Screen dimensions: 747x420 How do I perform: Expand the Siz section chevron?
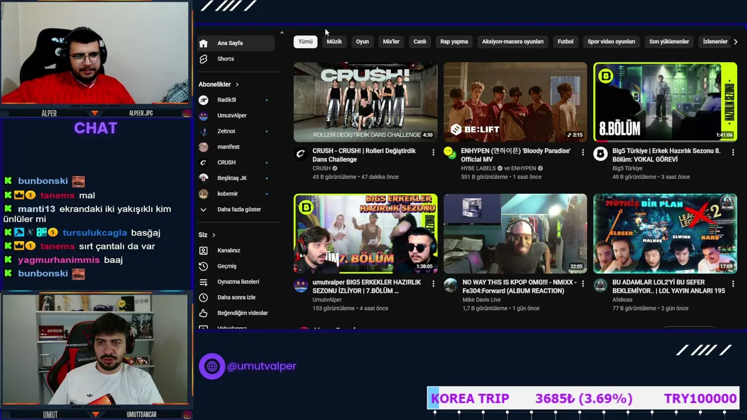coord(214,235)
